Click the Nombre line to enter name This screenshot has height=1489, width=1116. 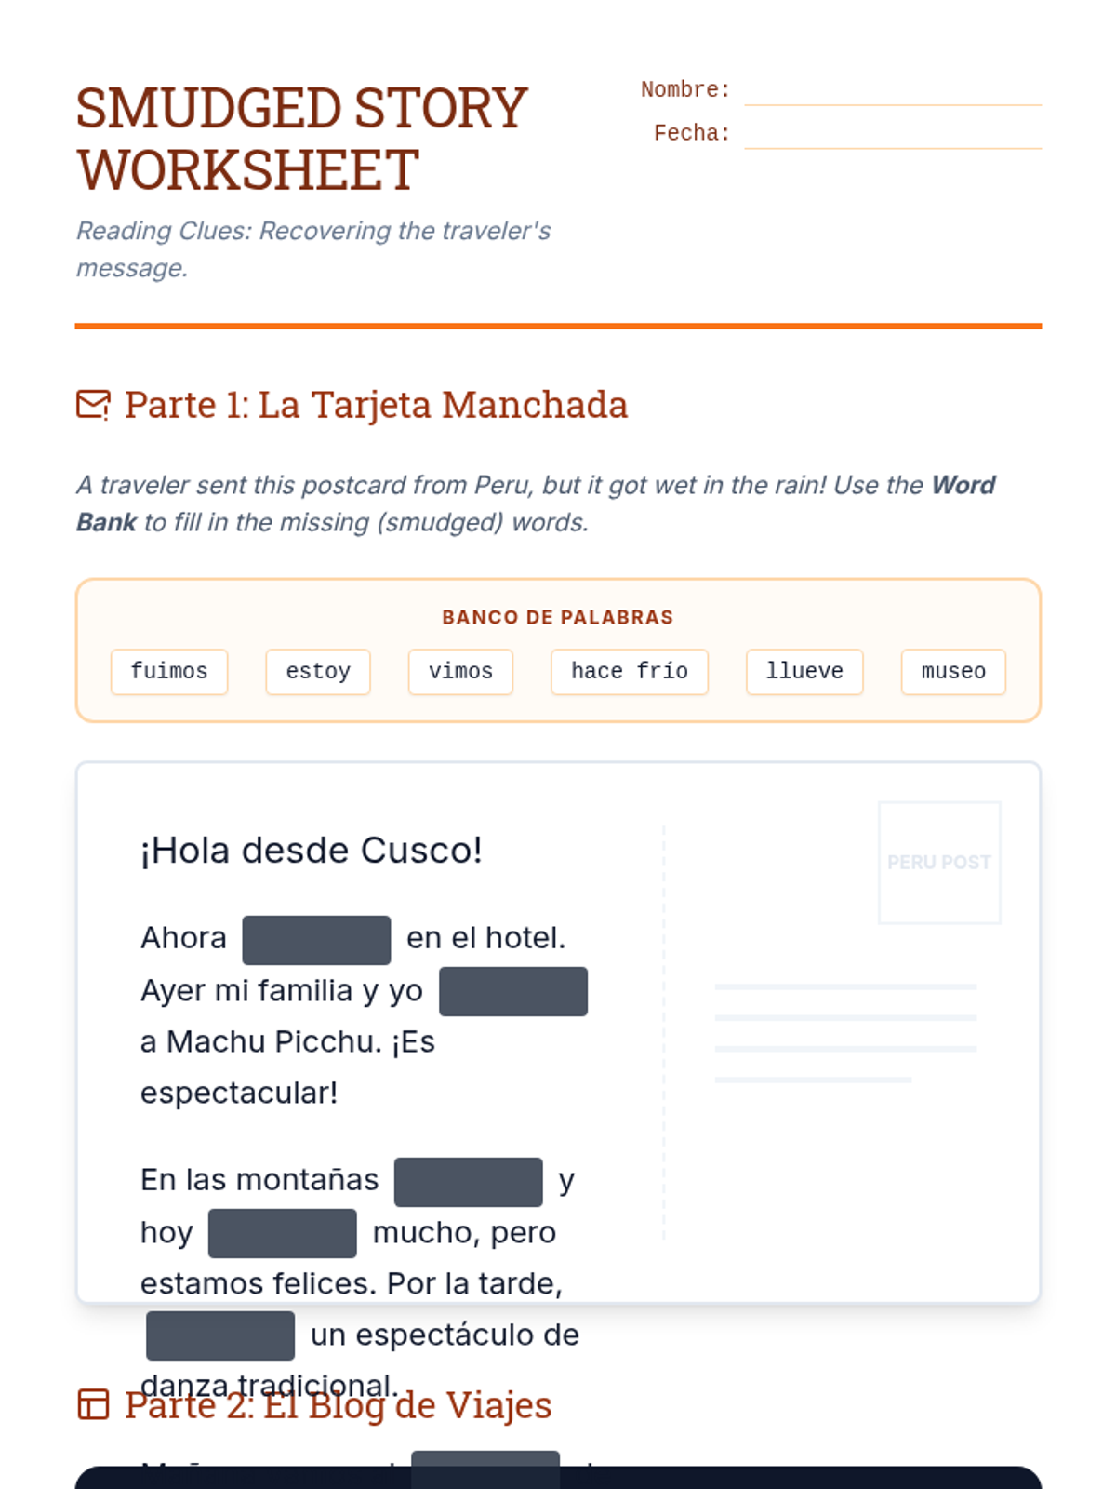[x=892, y=91]
